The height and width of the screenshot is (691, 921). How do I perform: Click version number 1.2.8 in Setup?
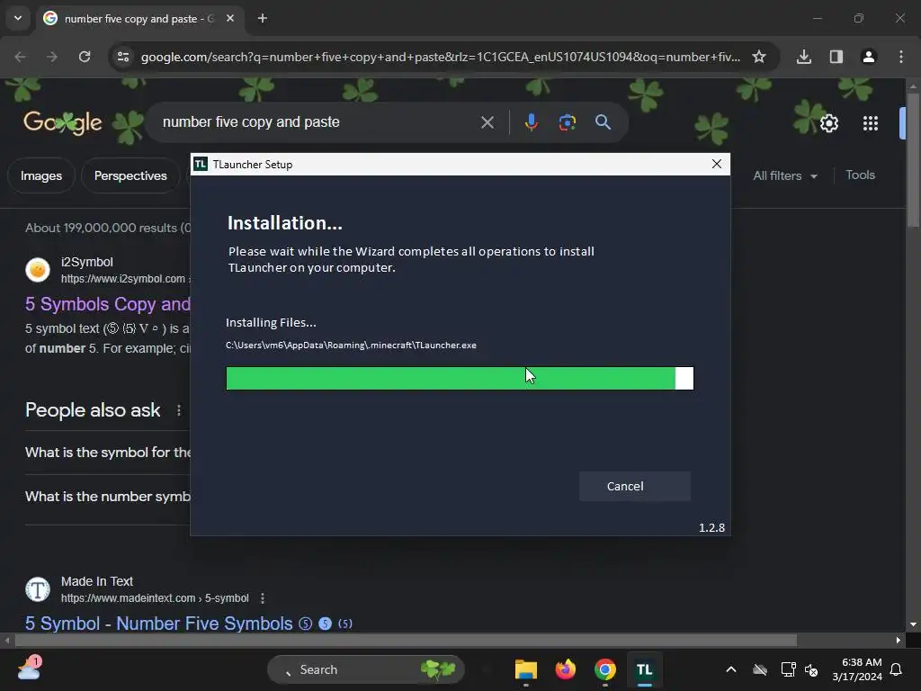point(711,527)
